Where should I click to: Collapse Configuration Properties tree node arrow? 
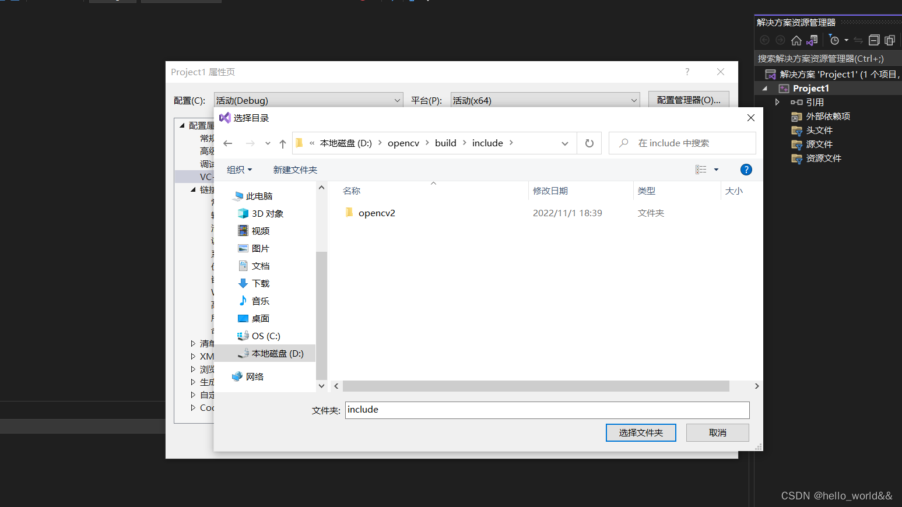tap(182, 125)
